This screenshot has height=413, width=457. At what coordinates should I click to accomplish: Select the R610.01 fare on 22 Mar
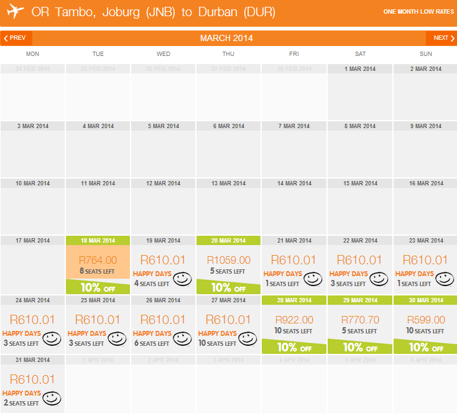[359, 260]
